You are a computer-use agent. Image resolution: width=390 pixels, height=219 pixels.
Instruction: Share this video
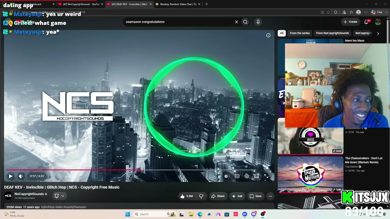pos(218,196)
